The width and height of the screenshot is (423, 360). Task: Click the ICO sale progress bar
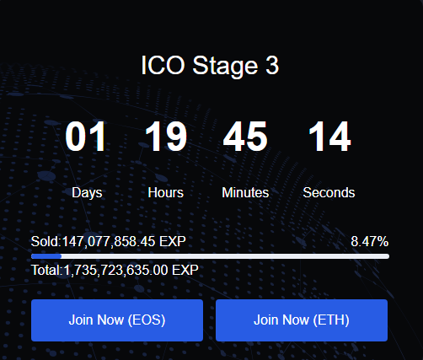tap(210, 256)
